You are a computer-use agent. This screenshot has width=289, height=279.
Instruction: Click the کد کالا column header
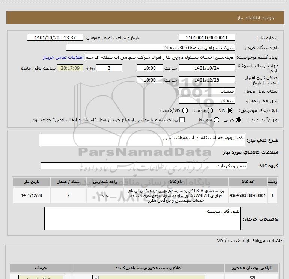[248, 182]
